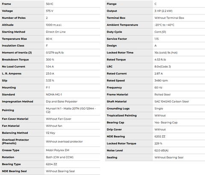
Task: Click the Shaft Material label
Action: [x=117, y=101]
